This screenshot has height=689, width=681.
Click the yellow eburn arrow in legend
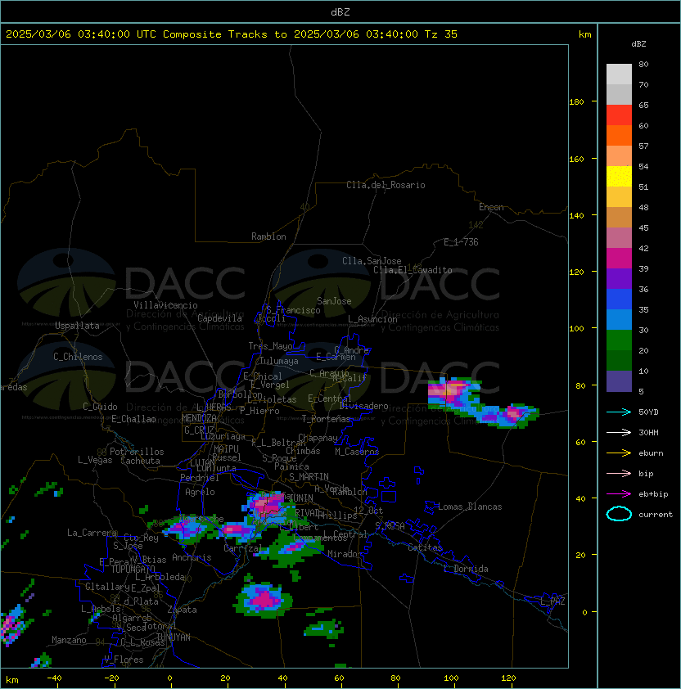coord(619,453)
